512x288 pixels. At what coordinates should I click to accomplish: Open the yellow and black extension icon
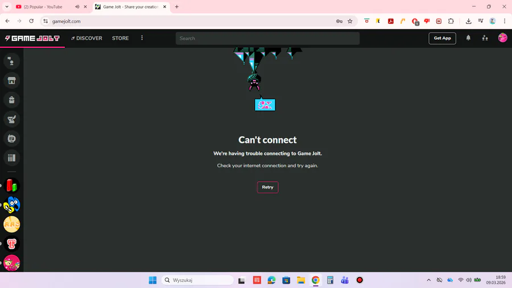(378, 21)
